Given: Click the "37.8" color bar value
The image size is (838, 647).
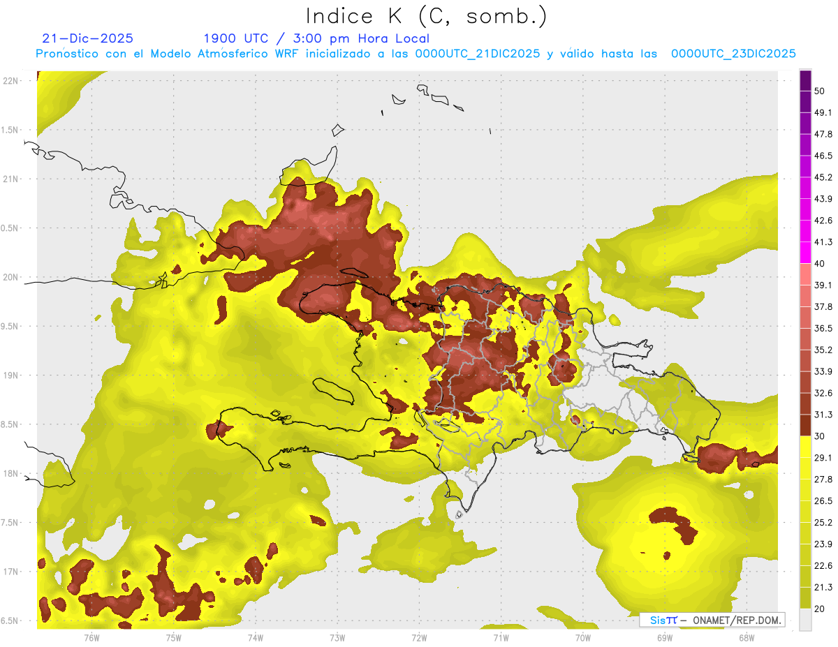Looking at the screenshot, I should [x=823, y=306].
